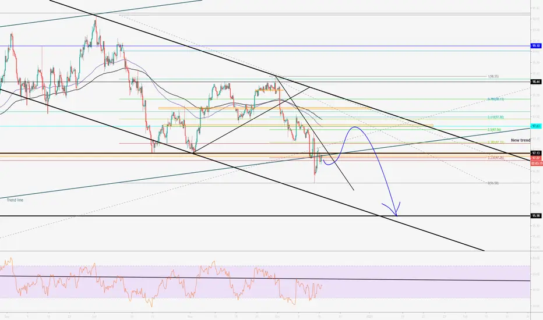This screenshot has width=543, height=320.
Task: Click the red 97.07 current price label
Action: 536,158
